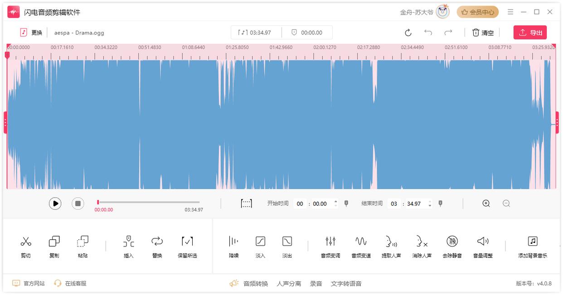Image resolution: width=563 pixels, height=295 pixels.
Task: Click the red 导出 export button
Action: [x=530, y=33]
